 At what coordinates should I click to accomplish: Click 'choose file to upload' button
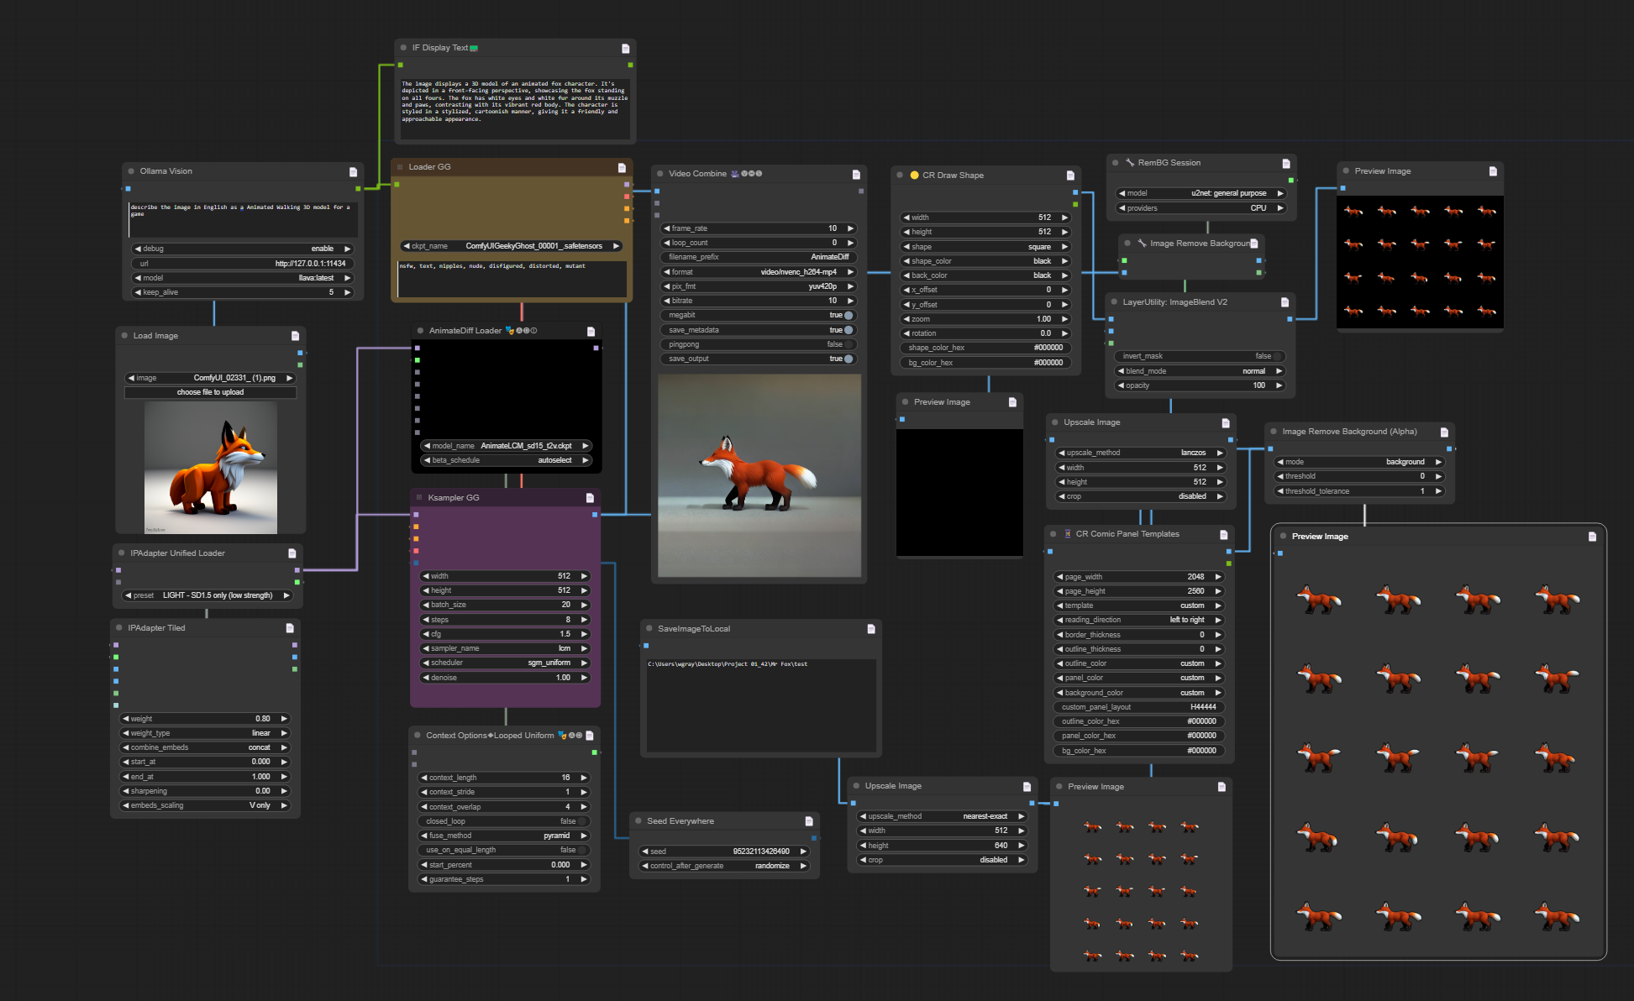click(210, 392)
